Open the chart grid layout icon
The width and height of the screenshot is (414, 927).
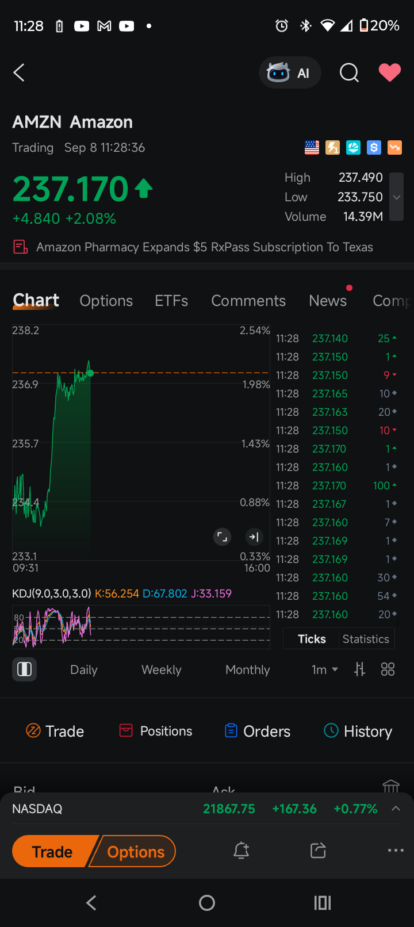[x=388, y=669]
